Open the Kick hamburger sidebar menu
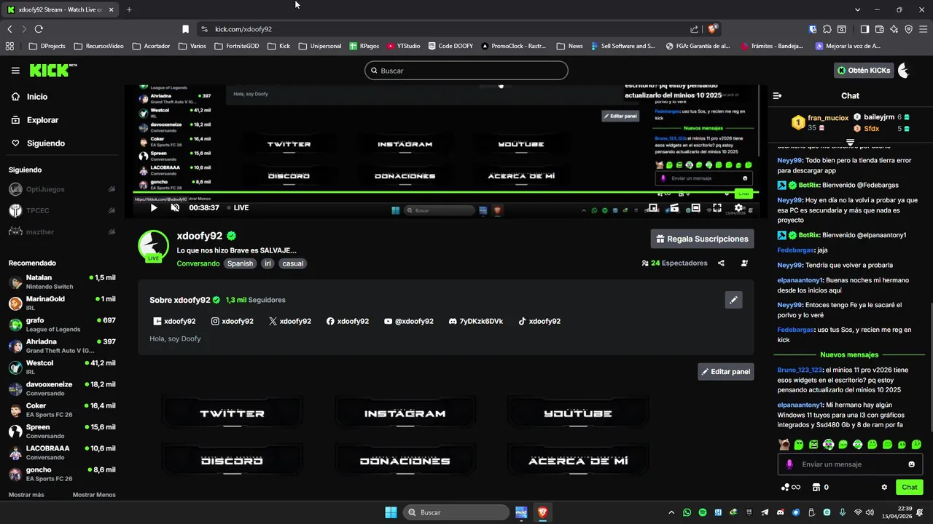The width and height of the screenshot is (933, 524). 15,71
